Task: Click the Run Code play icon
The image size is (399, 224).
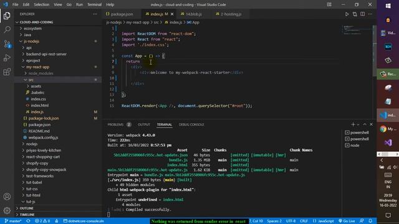Action: coord(347,14)
